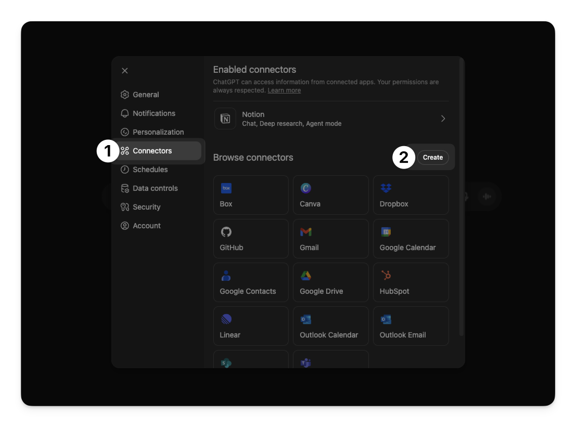Open the General settings tab
This screenshot has height=427, width=576.
pos(158,94)
